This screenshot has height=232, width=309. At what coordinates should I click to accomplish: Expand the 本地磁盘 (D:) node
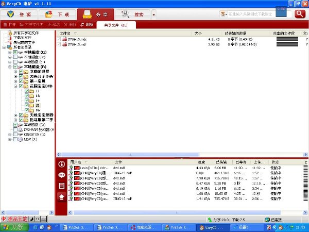click(10, 57)
